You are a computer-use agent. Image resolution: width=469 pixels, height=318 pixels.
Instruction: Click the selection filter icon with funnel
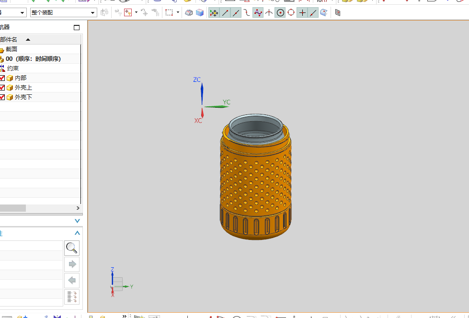(x=128, y=12)
